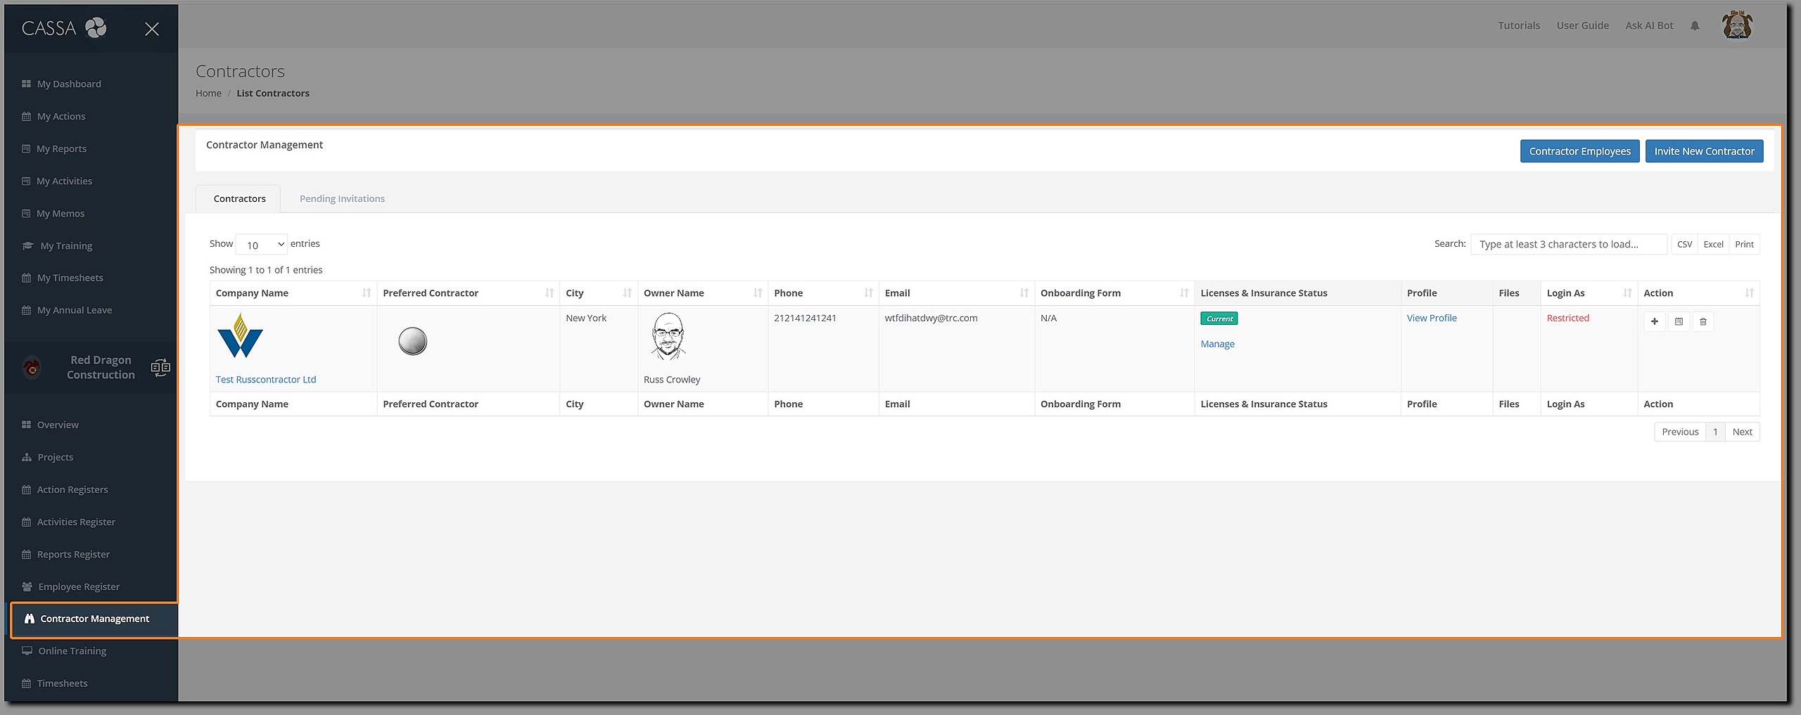This screenshot has height=715, width=1801.
Task: Click the Invite New Contractor button
Action: click(x=1704, y=151)
